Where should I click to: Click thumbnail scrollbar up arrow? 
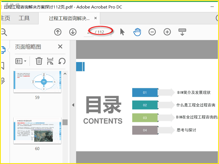(65, 74)
